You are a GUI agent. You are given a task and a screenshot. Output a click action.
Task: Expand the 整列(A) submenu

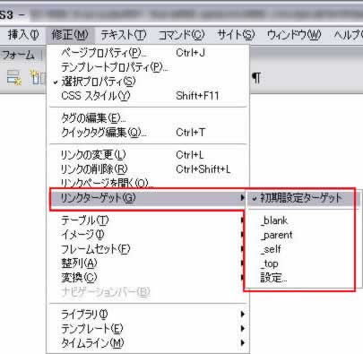click(148, 263)
